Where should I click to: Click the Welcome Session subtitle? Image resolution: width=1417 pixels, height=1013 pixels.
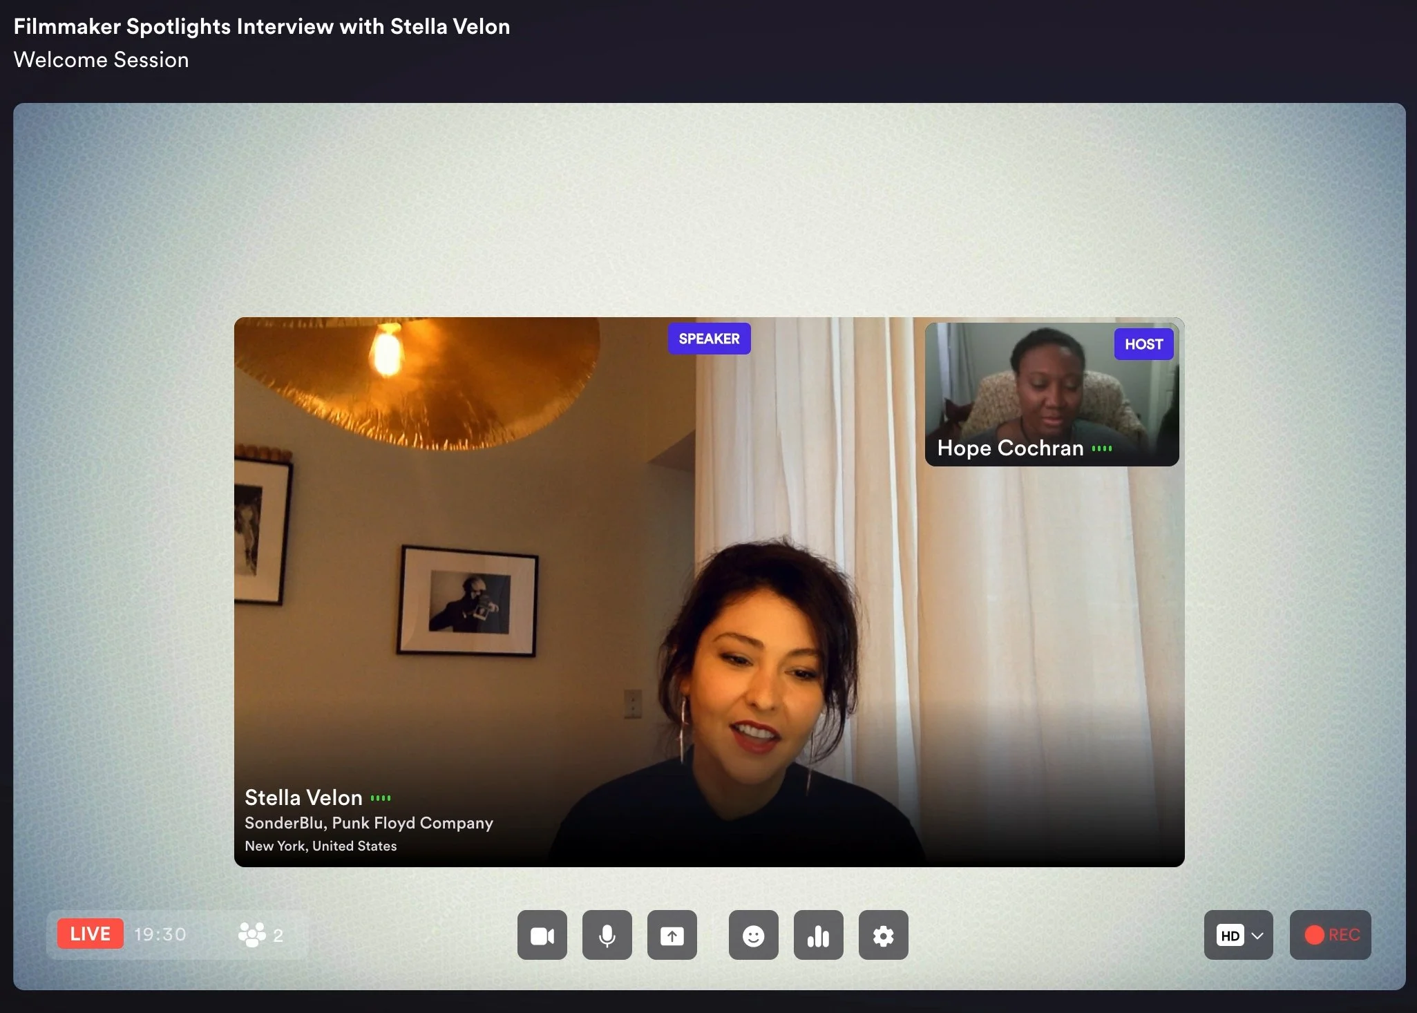(101, 59)
